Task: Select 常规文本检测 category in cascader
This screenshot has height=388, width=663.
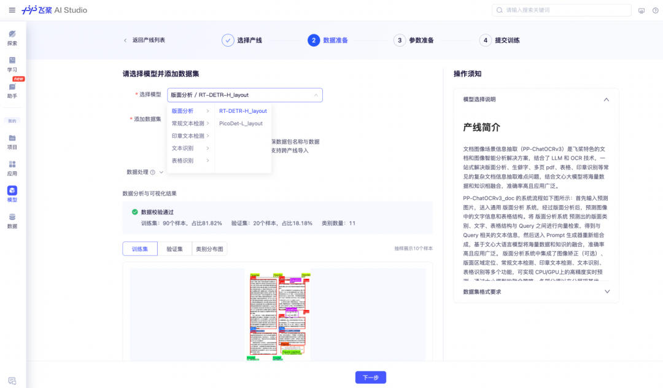Action: coord(188,123)
